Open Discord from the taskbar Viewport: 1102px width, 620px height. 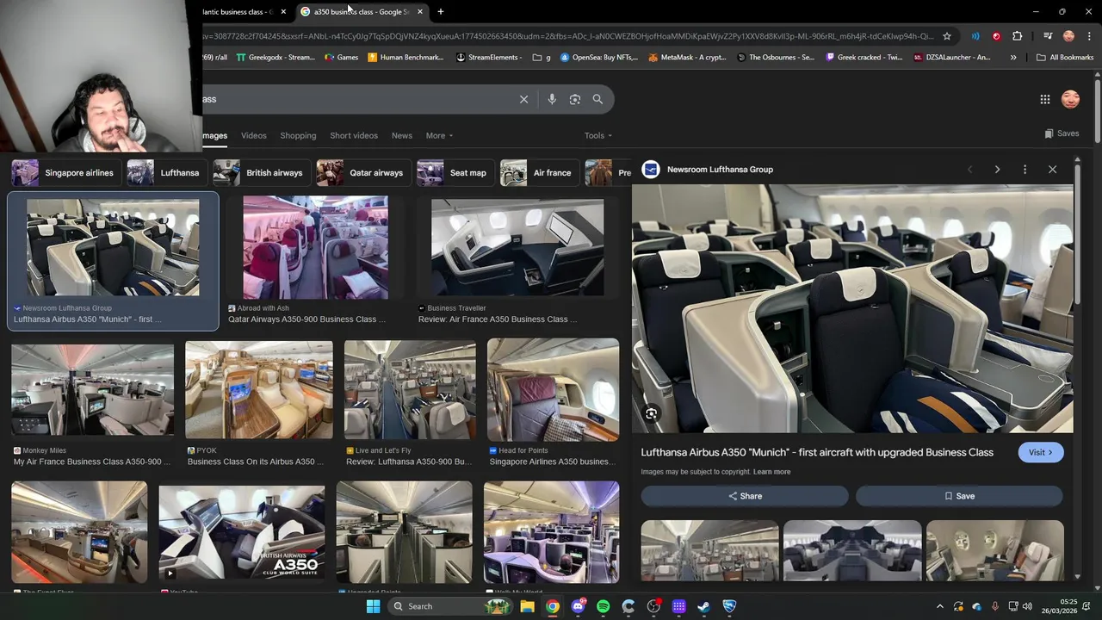(578, 606)
